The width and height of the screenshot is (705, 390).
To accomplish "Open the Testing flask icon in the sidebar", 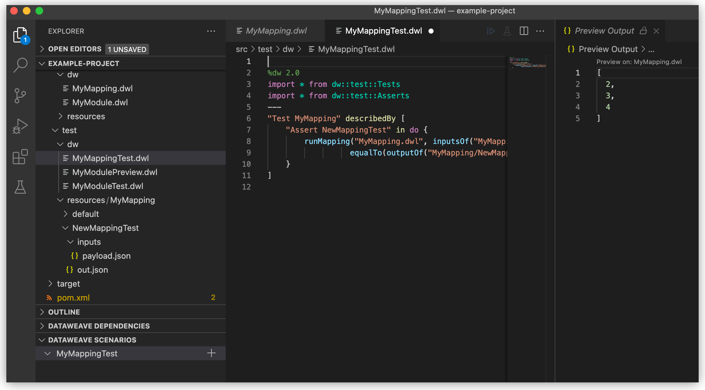I will 20,187.
